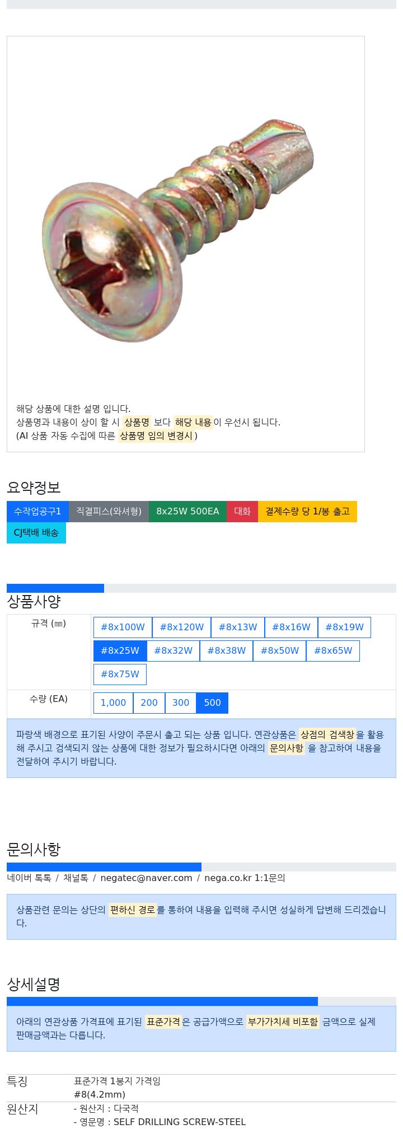403x1129 pixels.
Task: Select the #8x38W size
Action: click(226, 651)
